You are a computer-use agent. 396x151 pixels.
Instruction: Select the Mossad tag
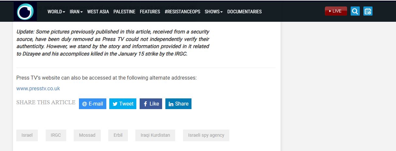coord(87,135)
